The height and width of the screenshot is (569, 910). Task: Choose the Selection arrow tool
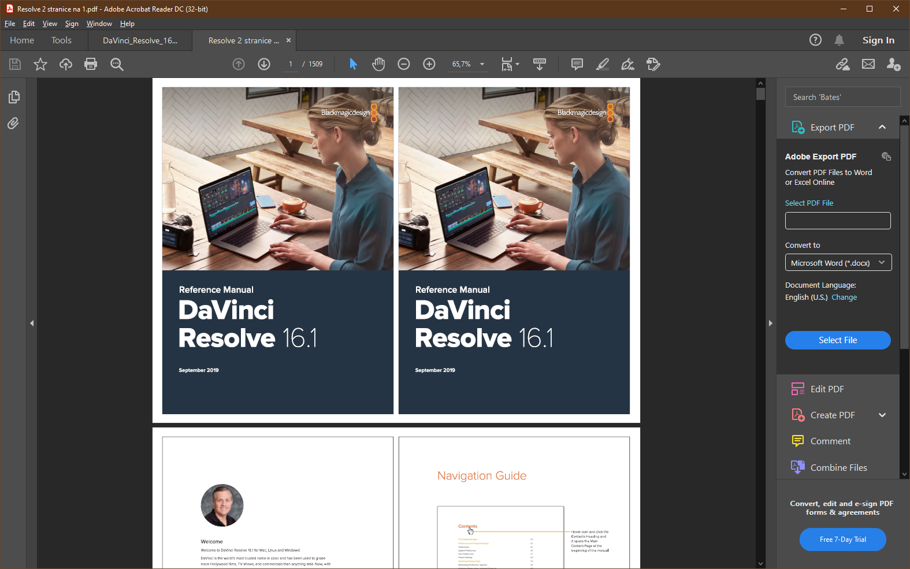coord(353,64)
